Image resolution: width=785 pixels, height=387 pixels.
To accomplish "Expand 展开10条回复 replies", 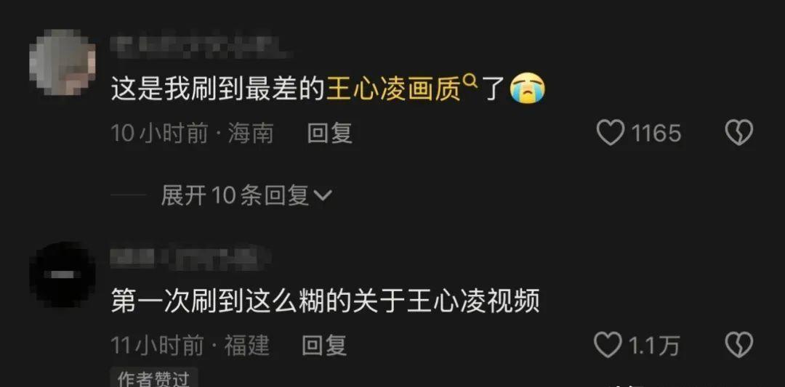I will tap(246, 195).
